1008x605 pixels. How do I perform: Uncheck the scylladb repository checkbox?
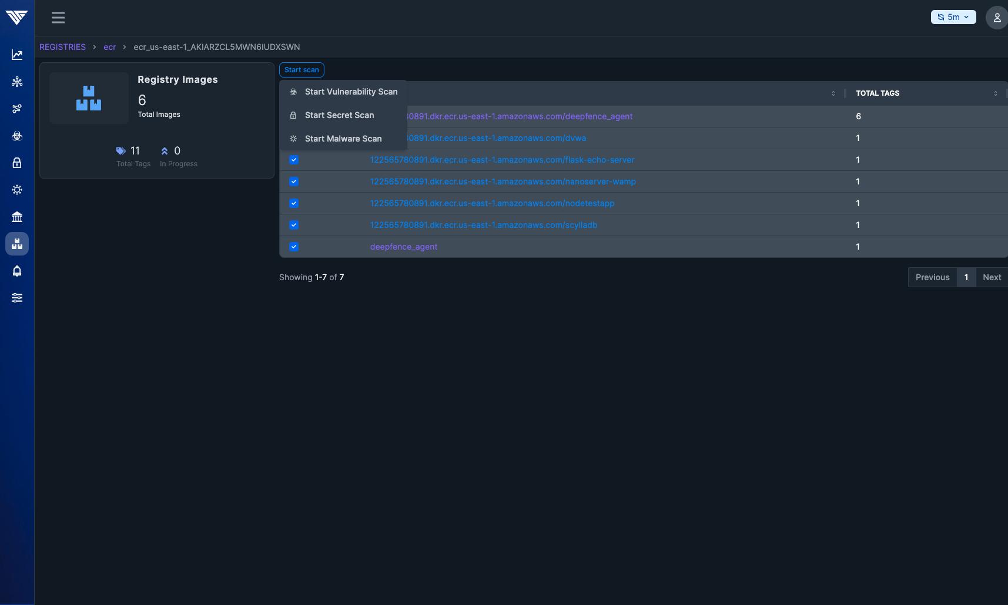tap(293, 225)
